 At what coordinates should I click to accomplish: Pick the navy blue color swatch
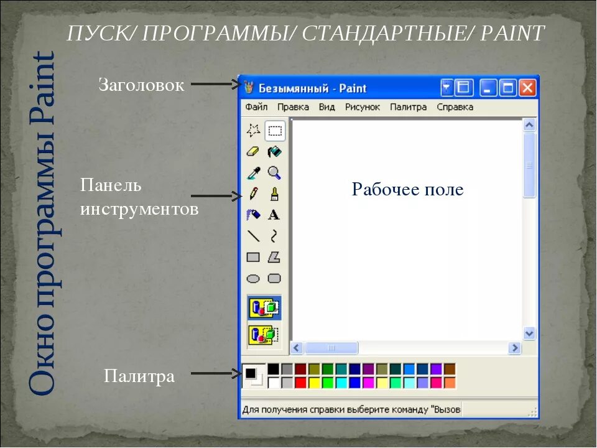point(355,369)
